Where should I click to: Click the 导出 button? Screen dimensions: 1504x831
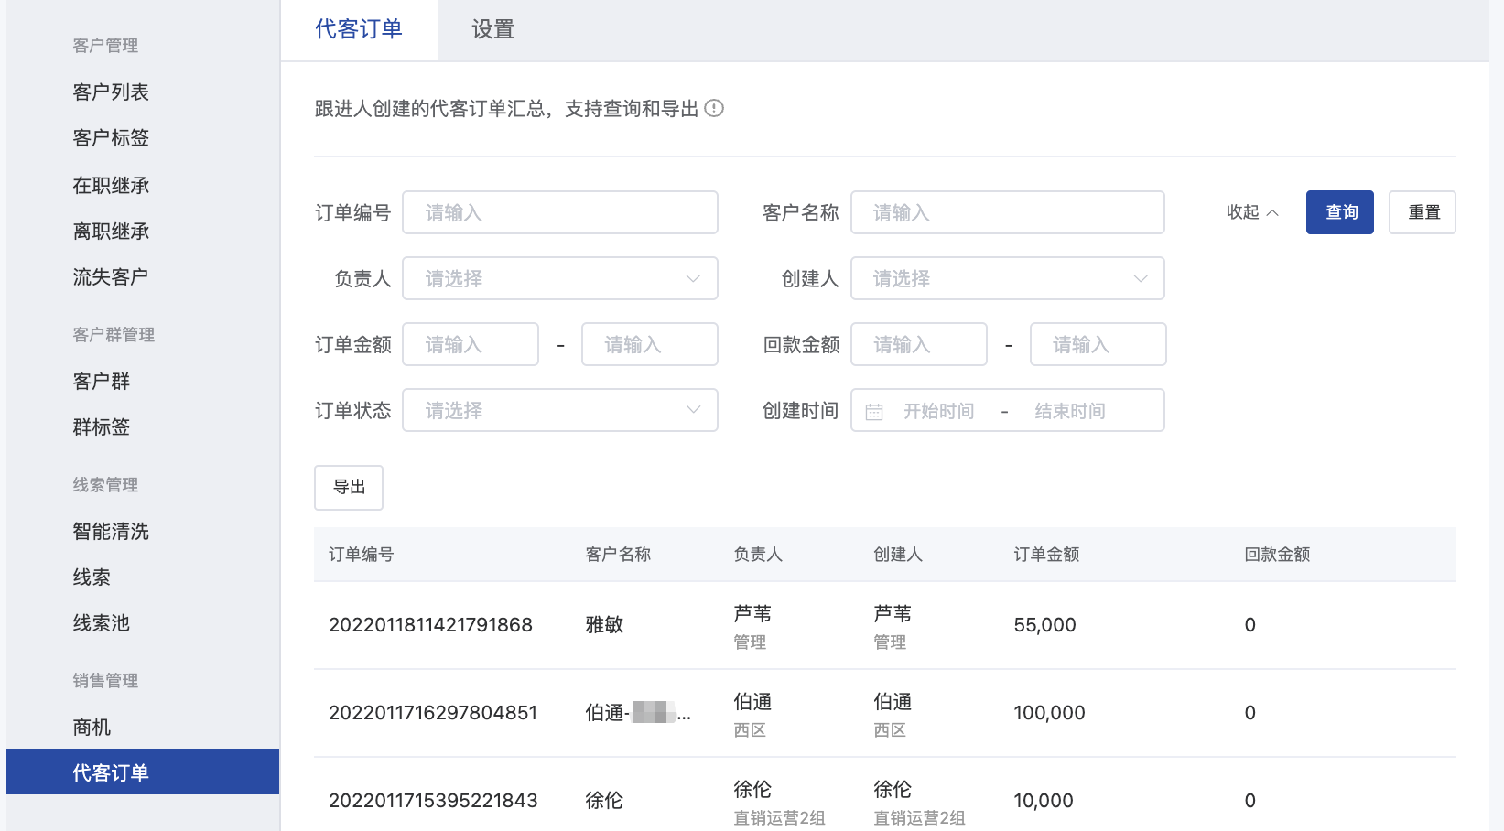[349, 487]
